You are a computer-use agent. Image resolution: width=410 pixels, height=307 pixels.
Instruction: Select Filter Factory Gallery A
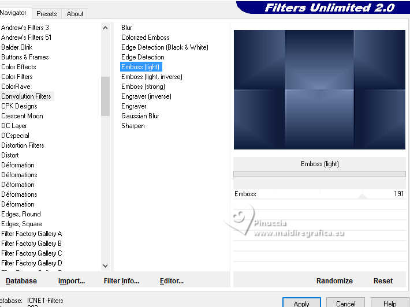[31, 234]
